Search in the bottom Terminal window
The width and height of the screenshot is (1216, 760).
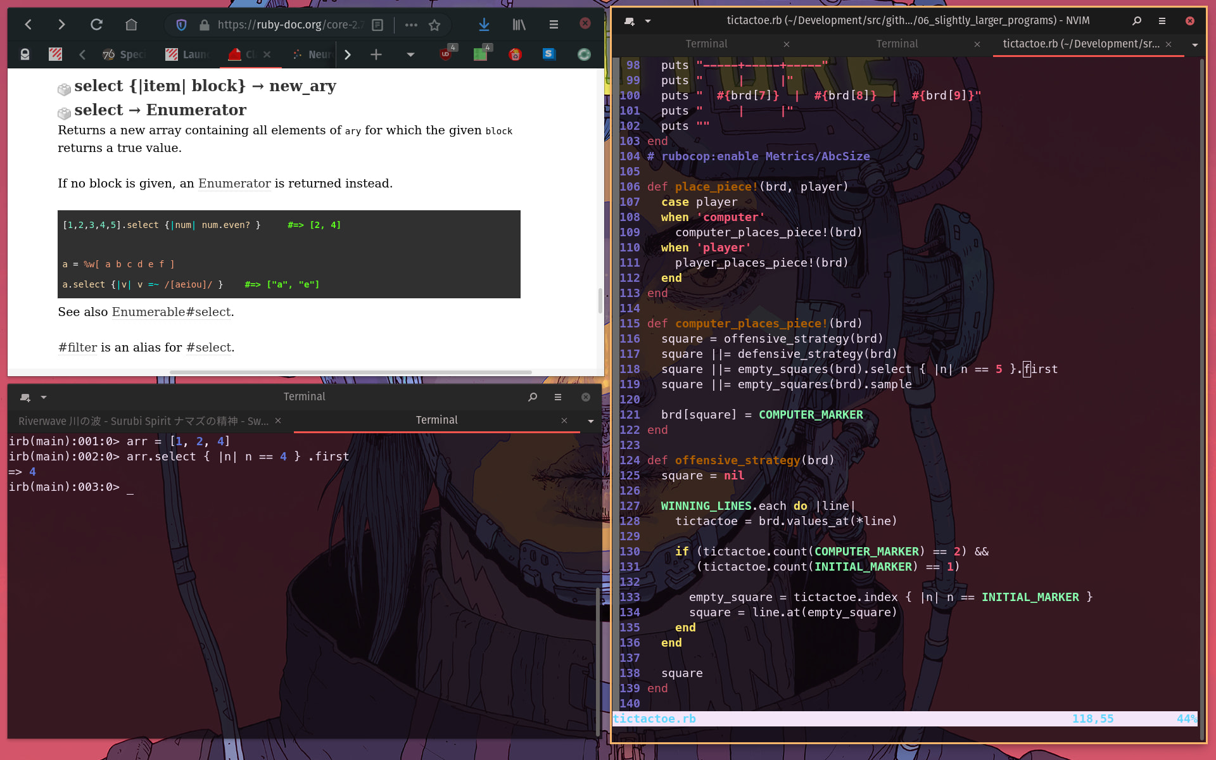(533, 397)
